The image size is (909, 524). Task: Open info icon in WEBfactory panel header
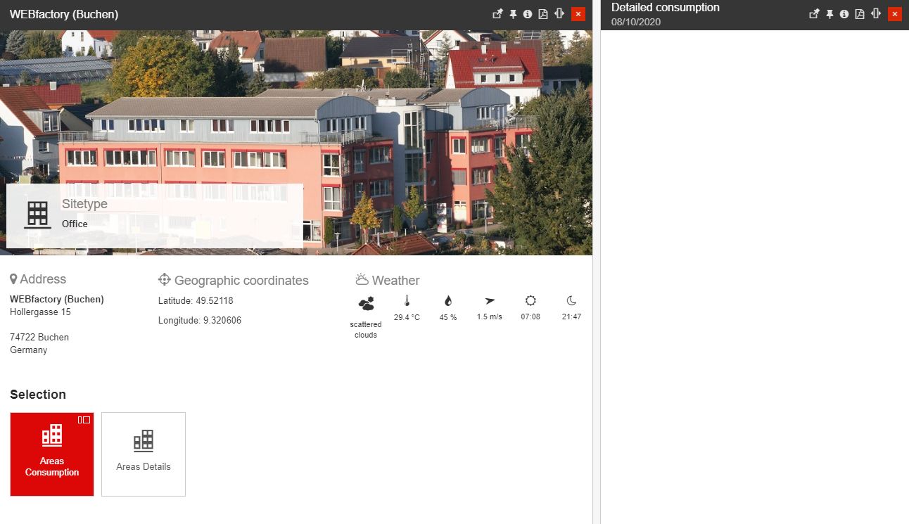(x=528, y=14)
